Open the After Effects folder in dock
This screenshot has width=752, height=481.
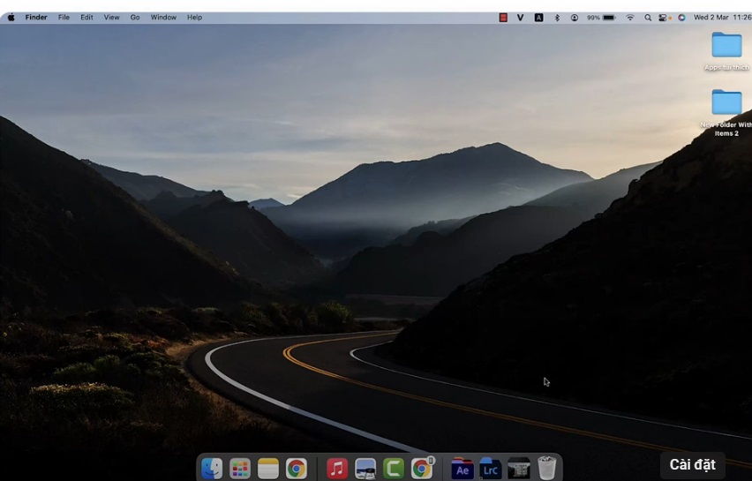462,469
